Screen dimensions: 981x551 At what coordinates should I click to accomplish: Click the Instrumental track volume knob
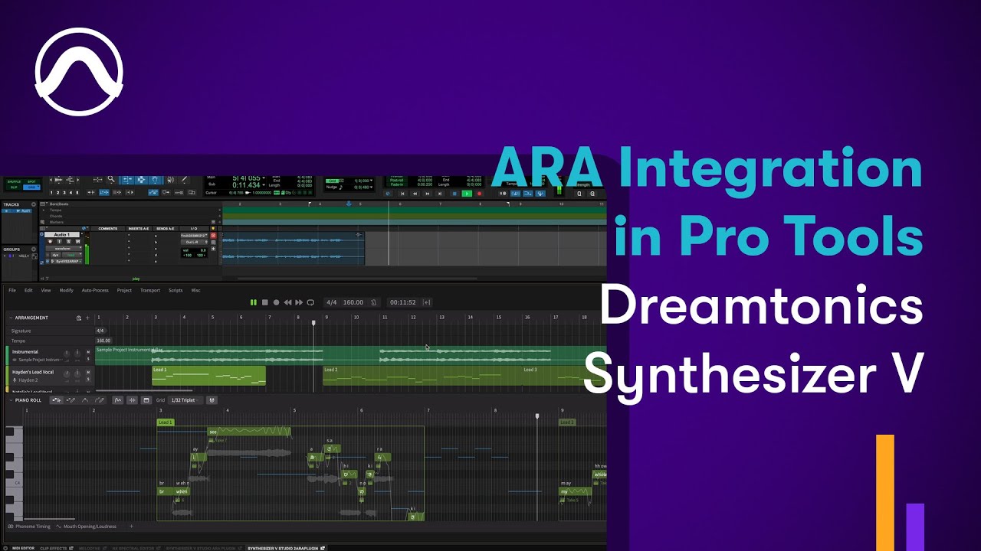[x=67, y=354]
